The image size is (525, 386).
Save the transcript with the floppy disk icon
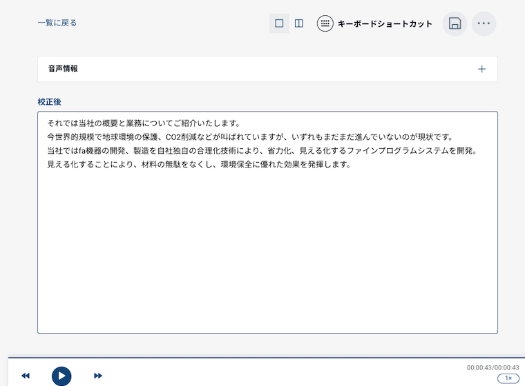click(x=455, y=23)
